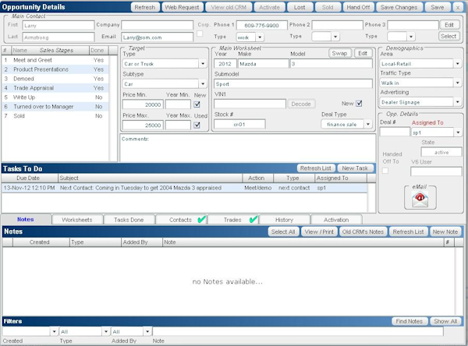Click the Due Date column header
The image size is (468, 346).
pyautogui.click(x=30, y=178)
